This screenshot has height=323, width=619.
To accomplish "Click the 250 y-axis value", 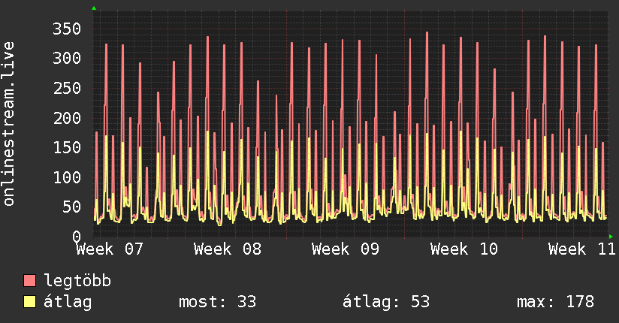I will click(67, 88).
